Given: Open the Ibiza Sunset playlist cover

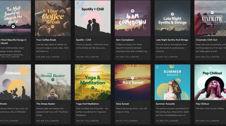Looking at the screenshot, I should tap(133, 82).
